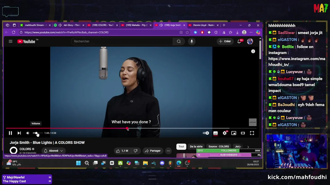Enable theater mode
This screenshot has width=330, height=185.
(x=243, y=133)
